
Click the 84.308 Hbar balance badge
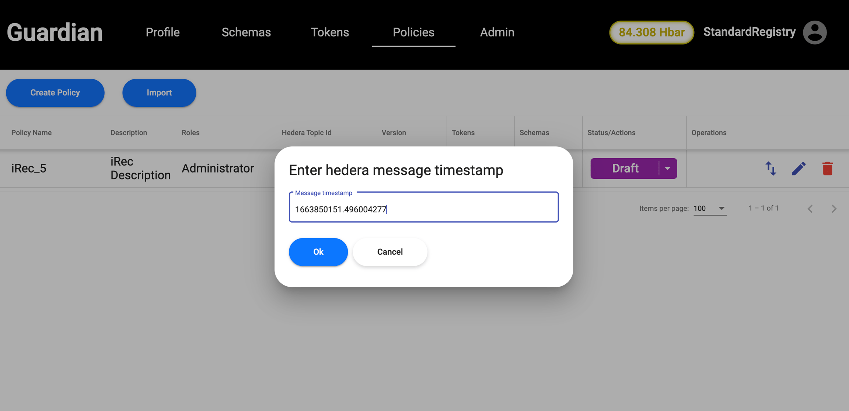[651, 32]
